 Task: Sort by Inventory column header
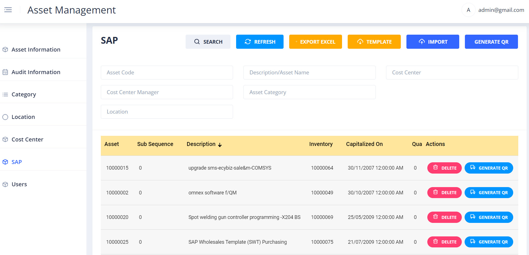click(321, 144)
